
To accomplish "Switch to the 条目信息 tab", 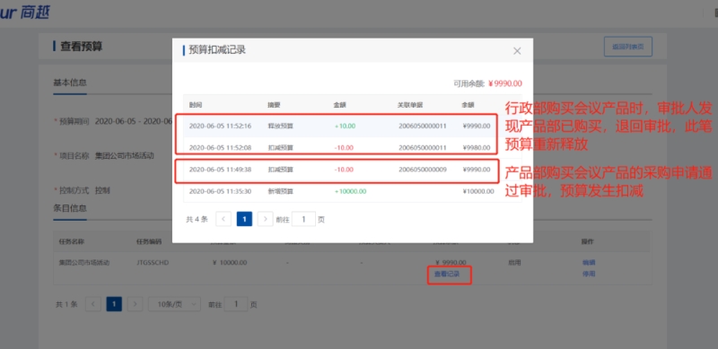I will pos(70,208).
